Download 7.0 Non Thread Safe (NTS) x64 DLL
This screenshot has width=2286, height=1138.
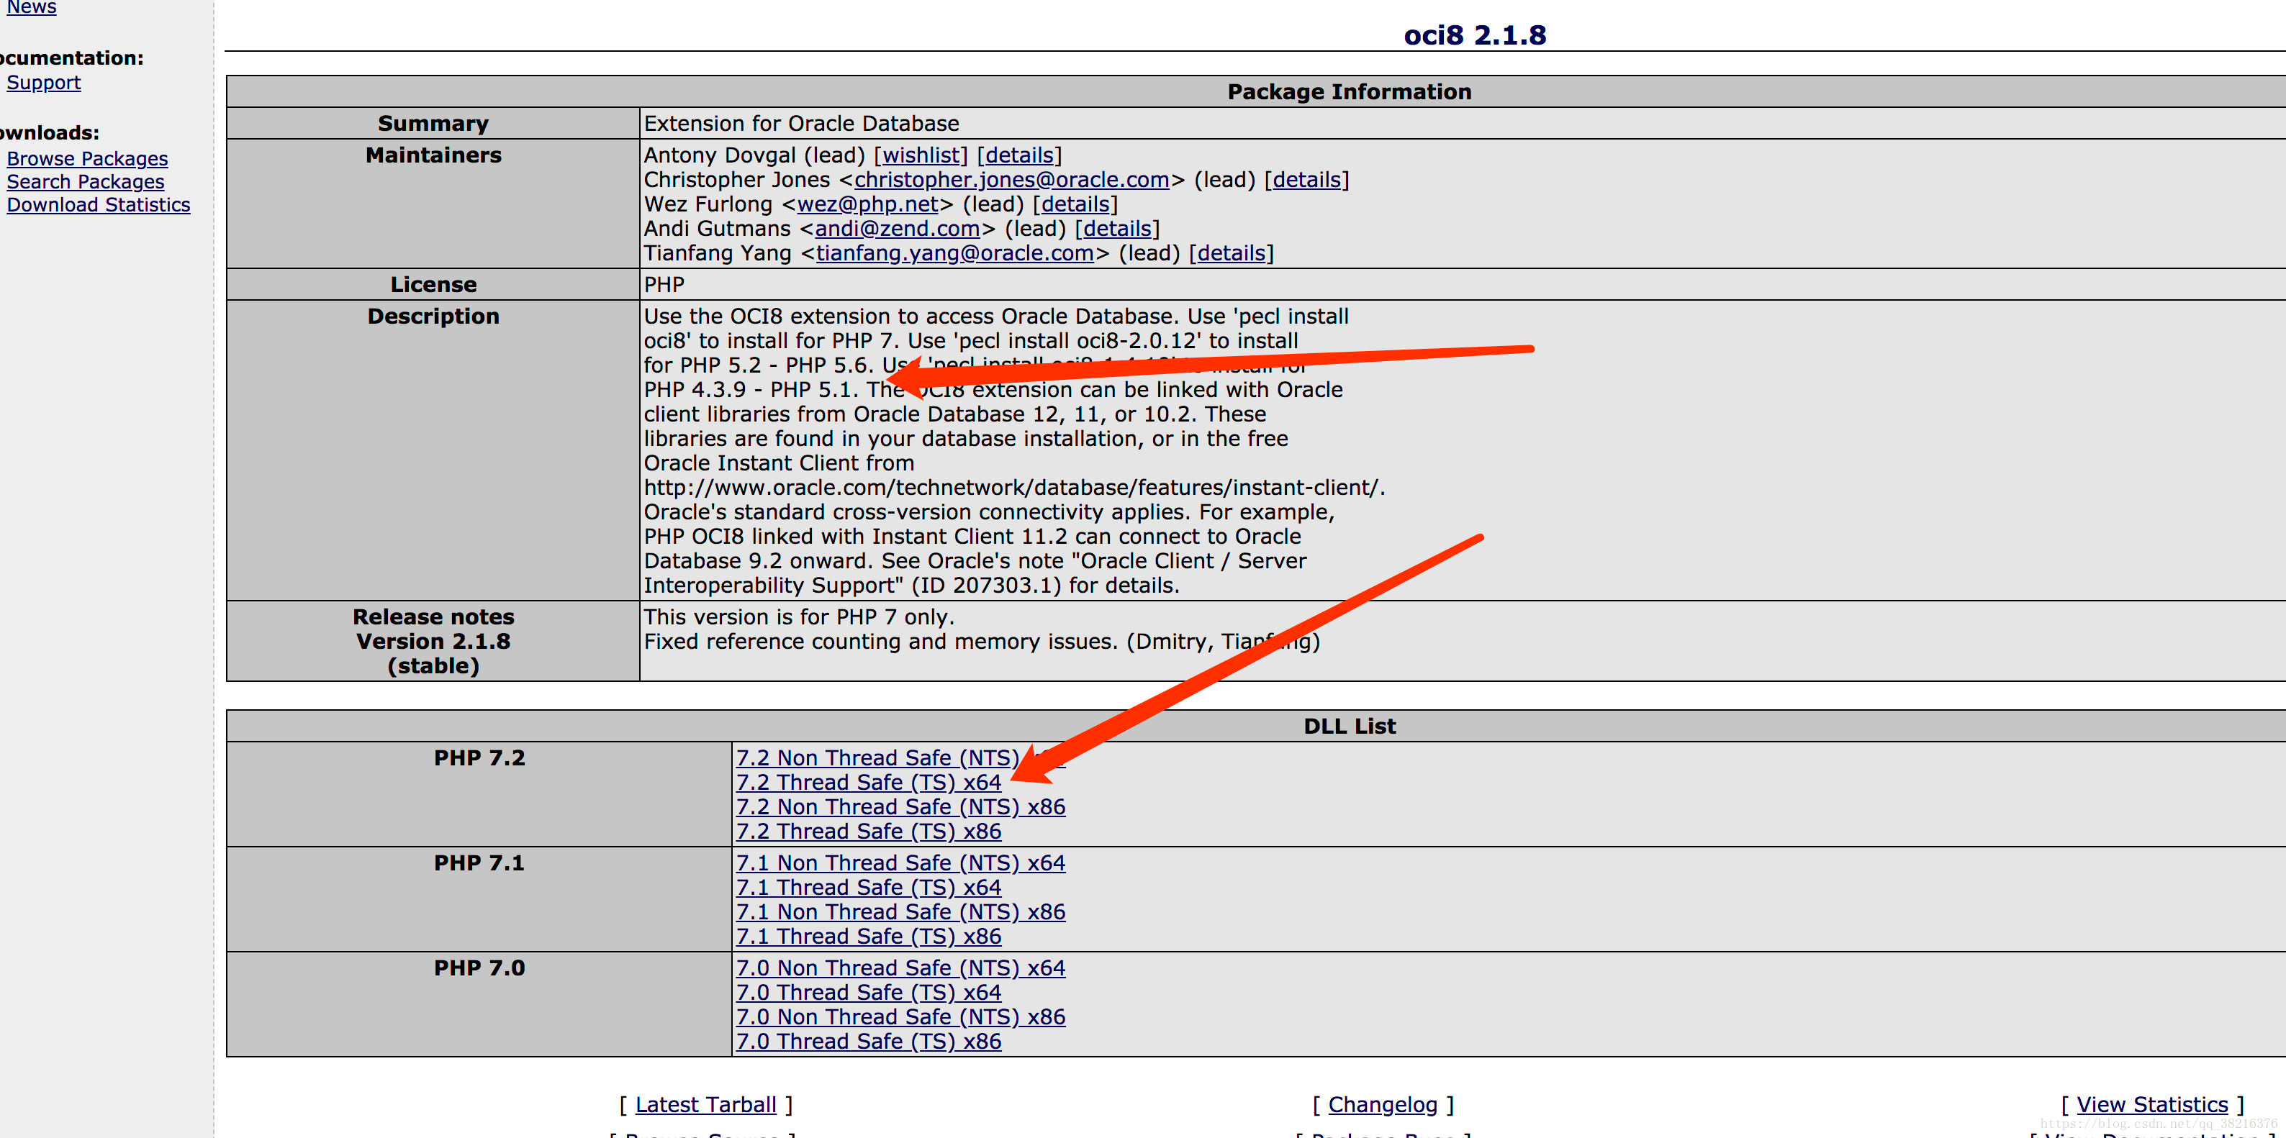[900, 968]
